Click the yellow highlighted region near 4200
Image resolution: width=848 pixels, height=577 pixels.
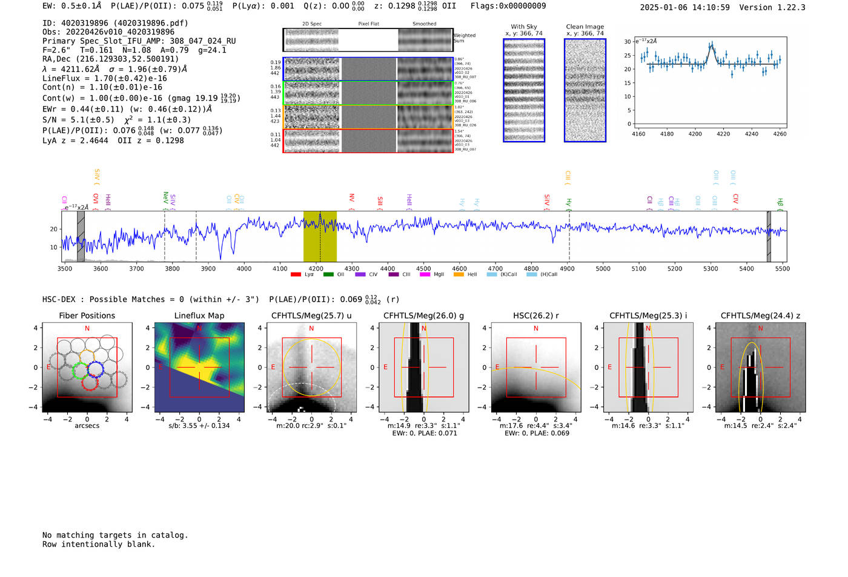click(x=320, y=236)
